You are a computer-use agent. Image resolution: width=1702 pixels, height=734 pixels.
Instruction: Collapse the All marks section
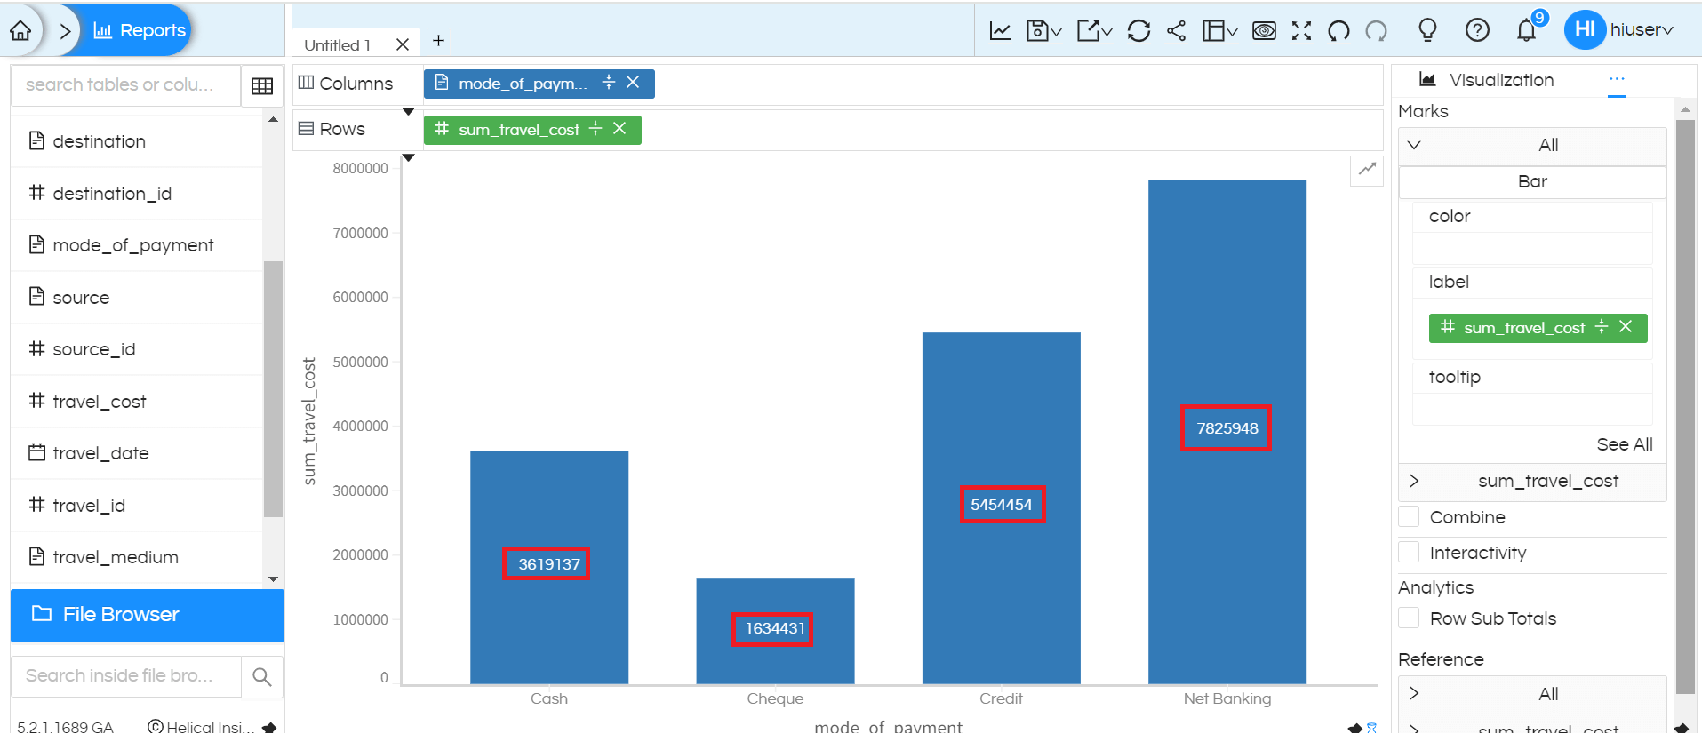1532,146
